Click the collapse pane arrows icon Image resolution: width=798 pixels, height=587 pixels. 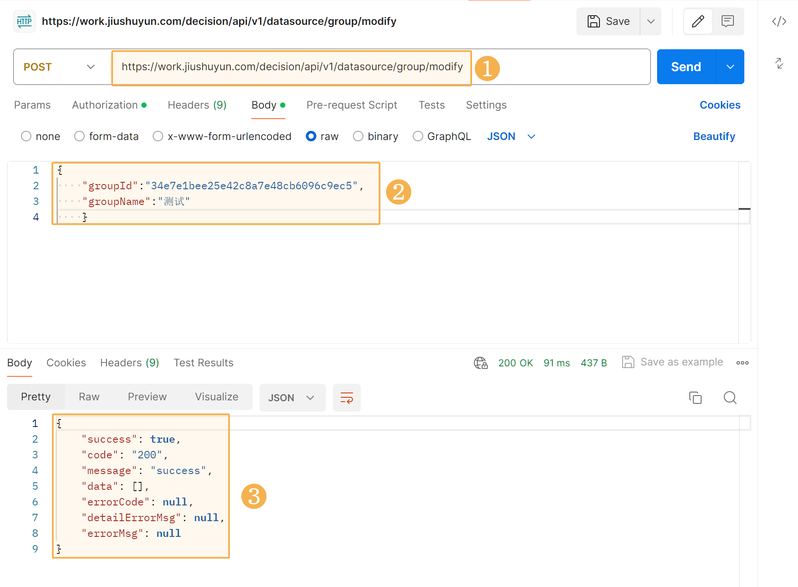(779, 63)
